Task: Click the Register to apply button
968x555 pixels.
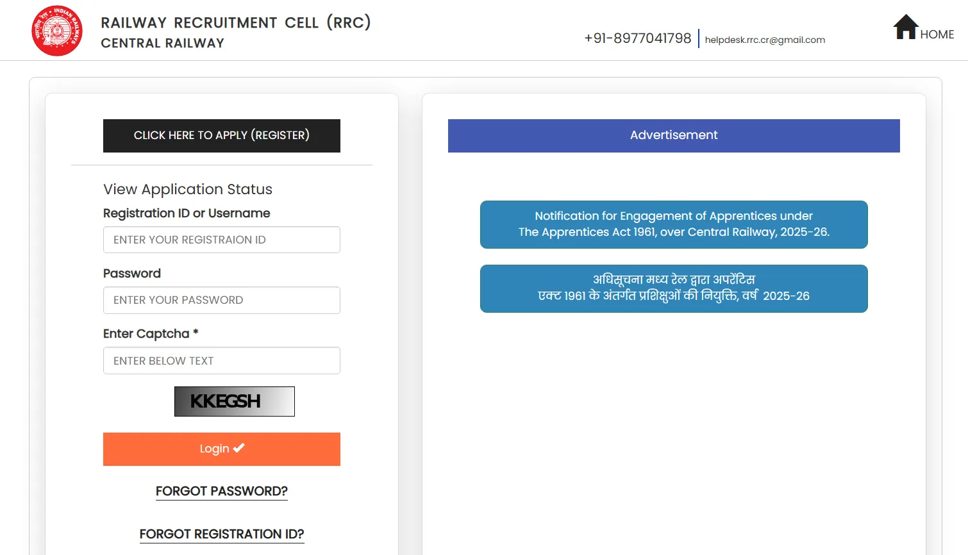Action: point(222,136)
